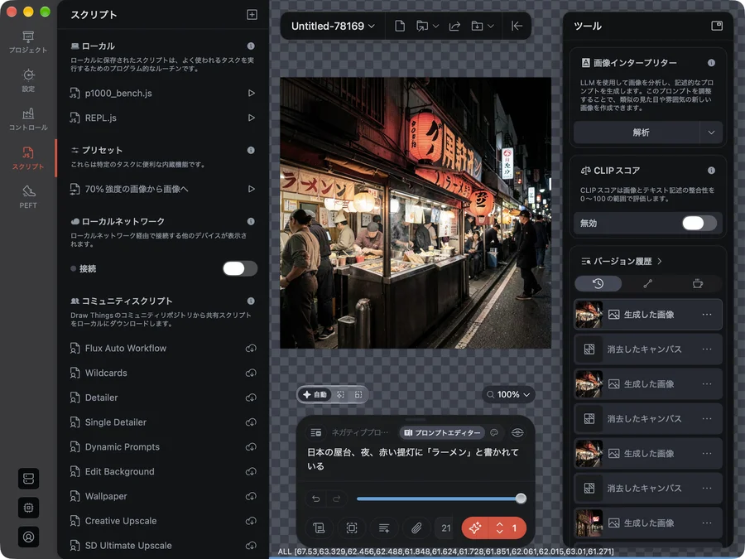Switch to the history clock tab
Image resolution: width=745 pixels, height=559 pixels.
coord(598,284)
